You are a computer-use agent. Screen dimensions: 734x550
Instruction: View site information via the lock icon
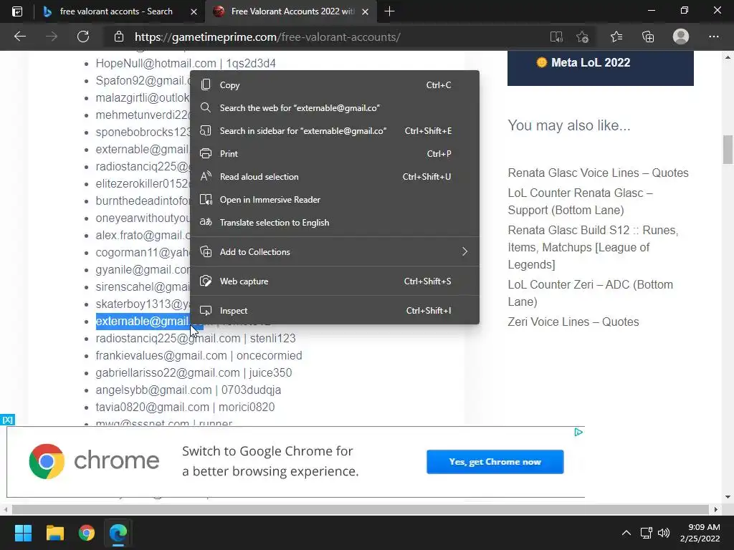[x=119, y=37]
